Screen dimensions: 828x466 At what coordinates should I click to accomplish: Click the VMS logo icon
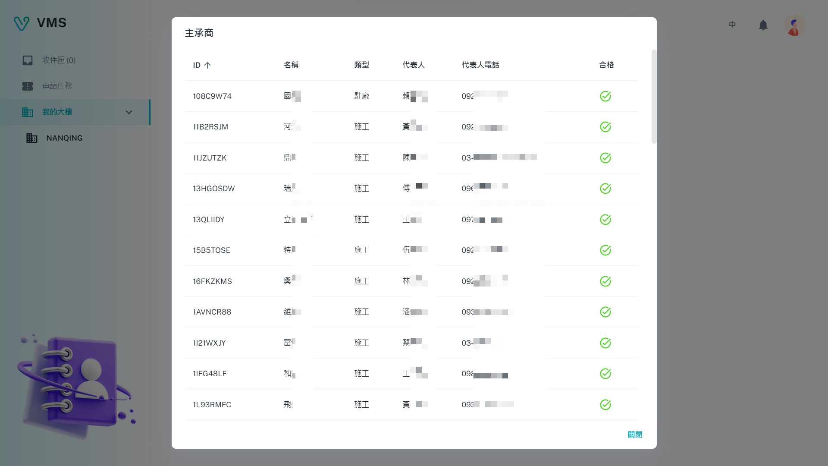[x=21, y=23]
